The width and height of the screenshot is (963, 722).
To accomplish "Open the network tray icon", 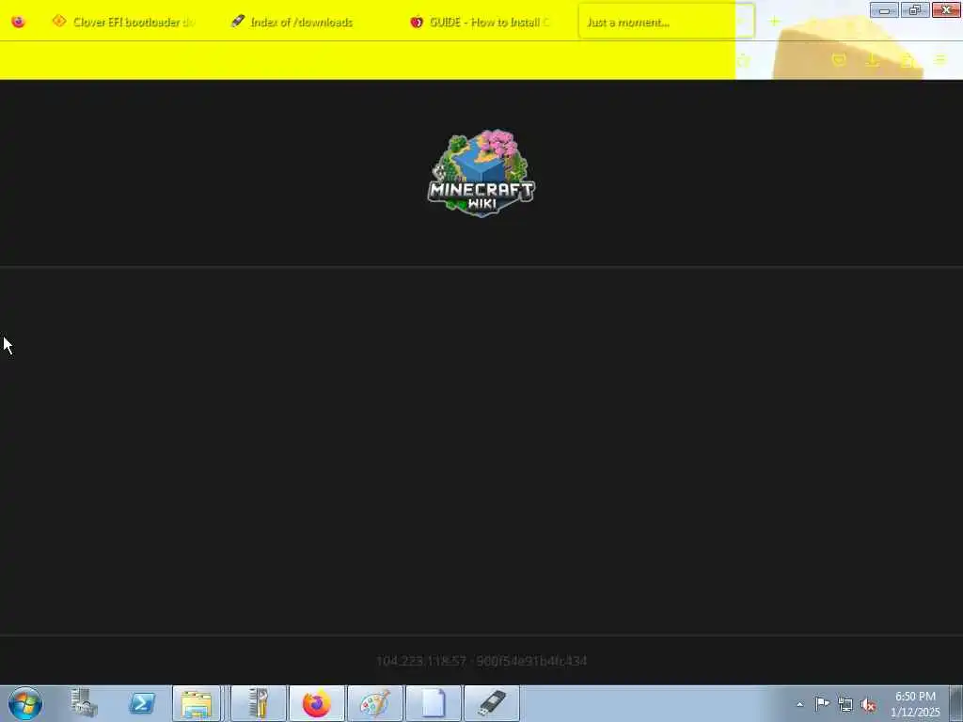I will pos(845,704).
